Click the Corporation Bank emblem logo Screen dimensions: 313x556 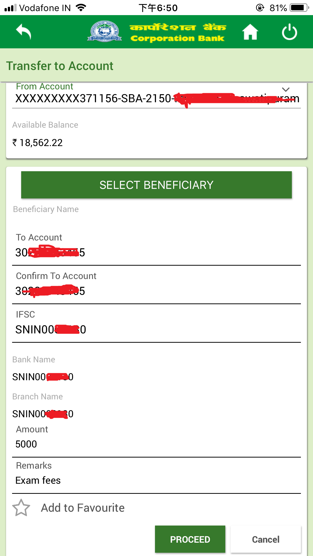(105, 31)
